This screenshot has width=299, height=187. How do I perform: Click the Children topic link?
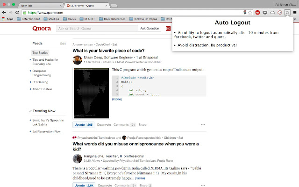[x=170, y=138]
